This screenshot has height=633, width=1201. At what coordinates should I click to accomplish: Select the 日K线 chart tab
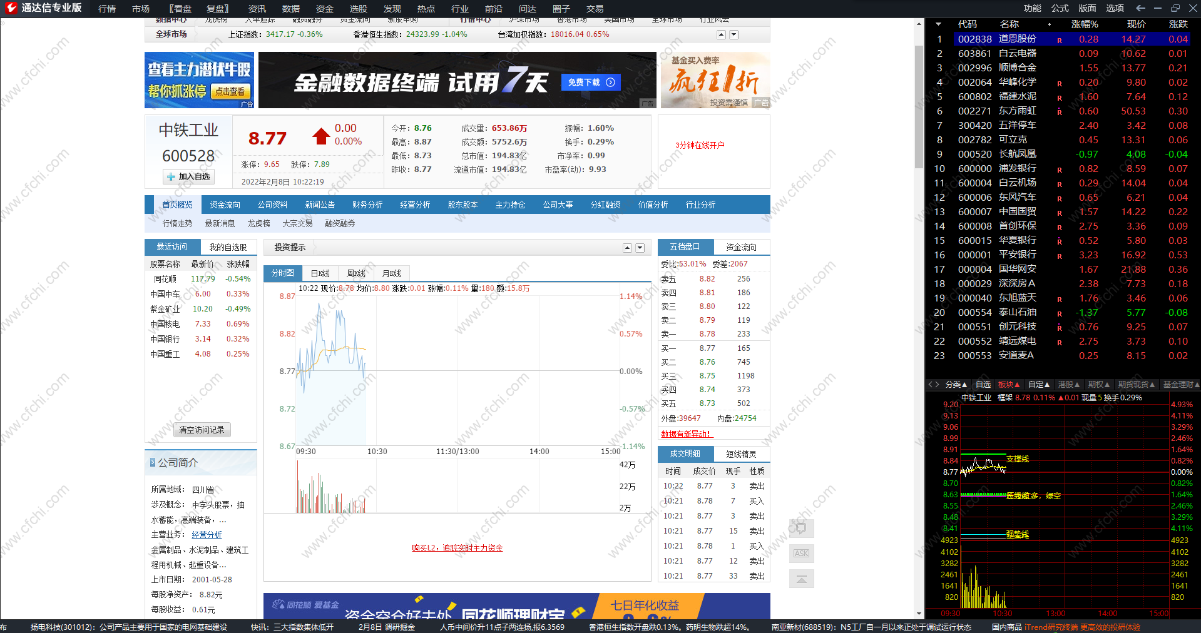pyautogui.click(x=320, y=273)
